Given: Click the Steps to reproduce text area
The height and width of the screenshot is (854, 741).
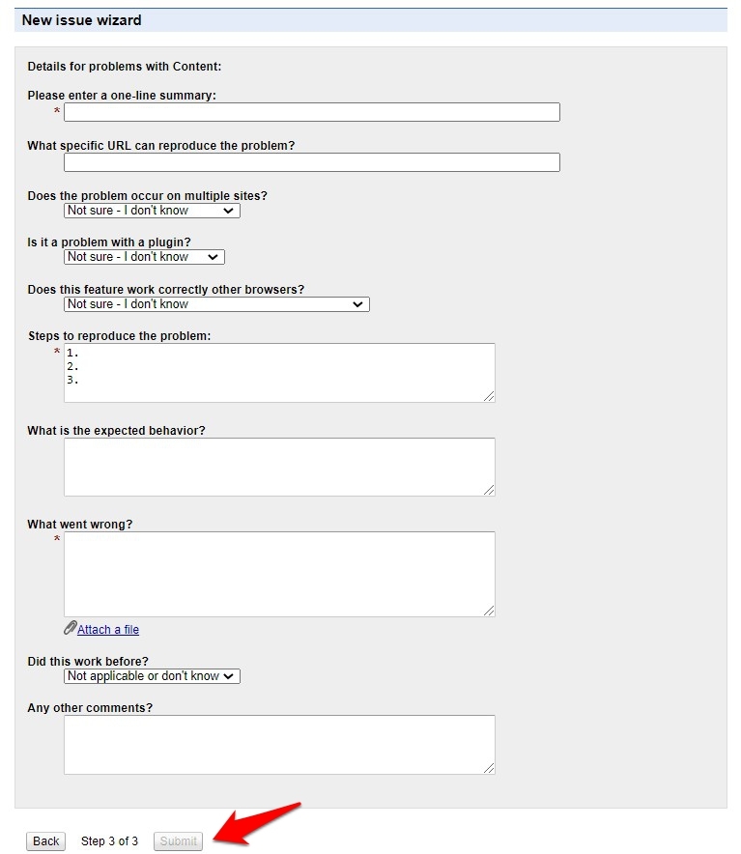Looking at the screenshot, I should 279,373.
